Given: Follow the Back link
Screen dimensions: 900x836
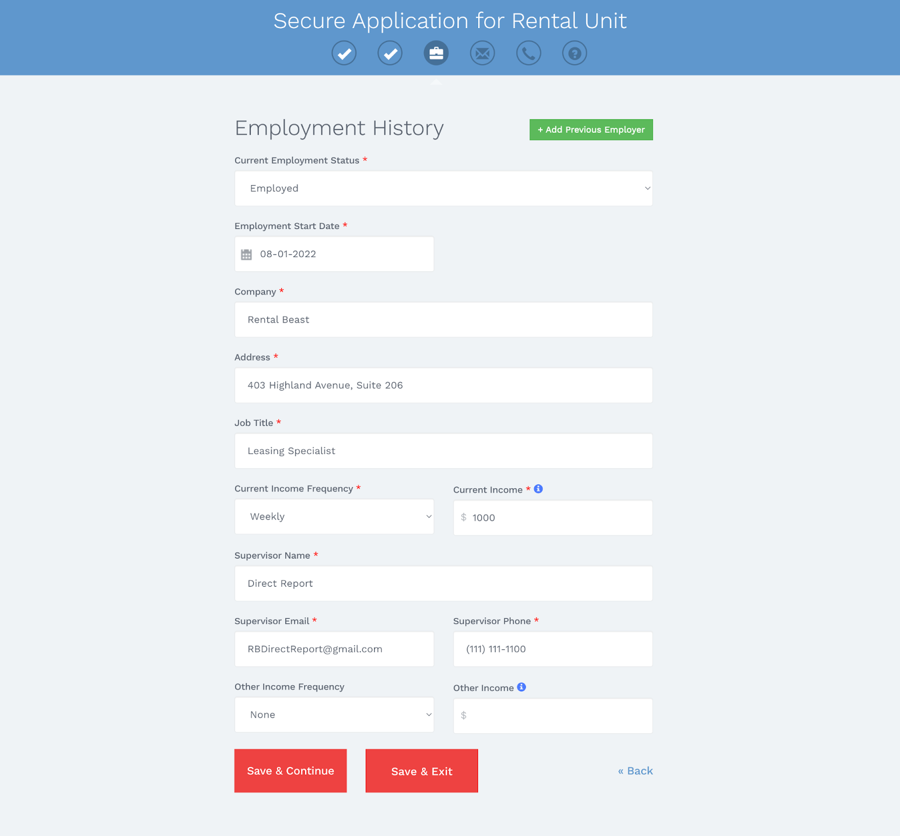Looking at the screenshot, I should [x=635, y=771].
